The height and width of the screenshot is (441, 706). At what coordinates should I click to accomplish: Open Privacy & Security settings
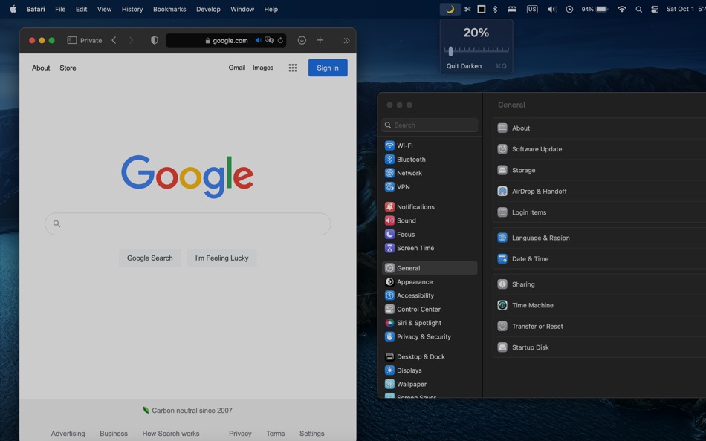coord(429,336)
